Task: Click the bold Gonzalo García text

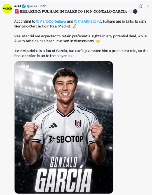Action: tap(27, 26)
